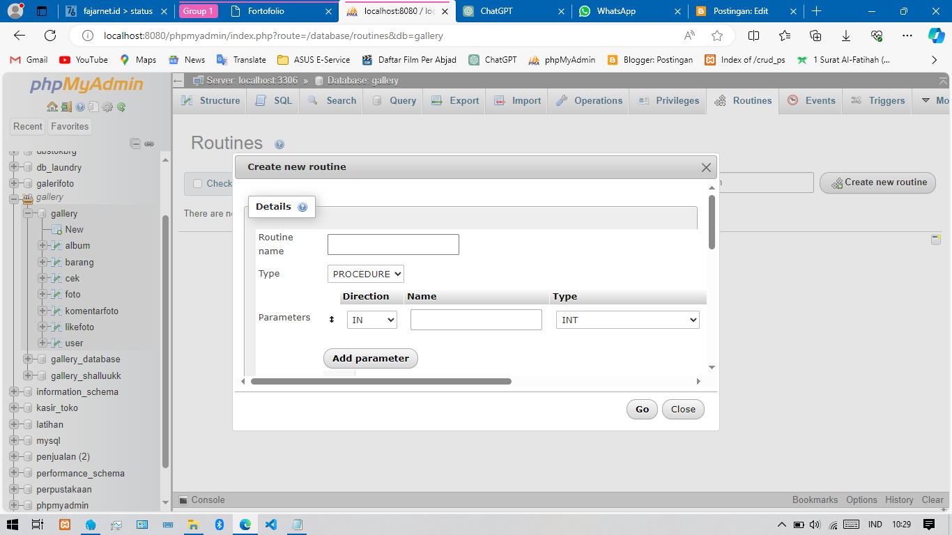Expand the kasir_toko database node
Screen dimensions: 952x535
pos(13,408)
